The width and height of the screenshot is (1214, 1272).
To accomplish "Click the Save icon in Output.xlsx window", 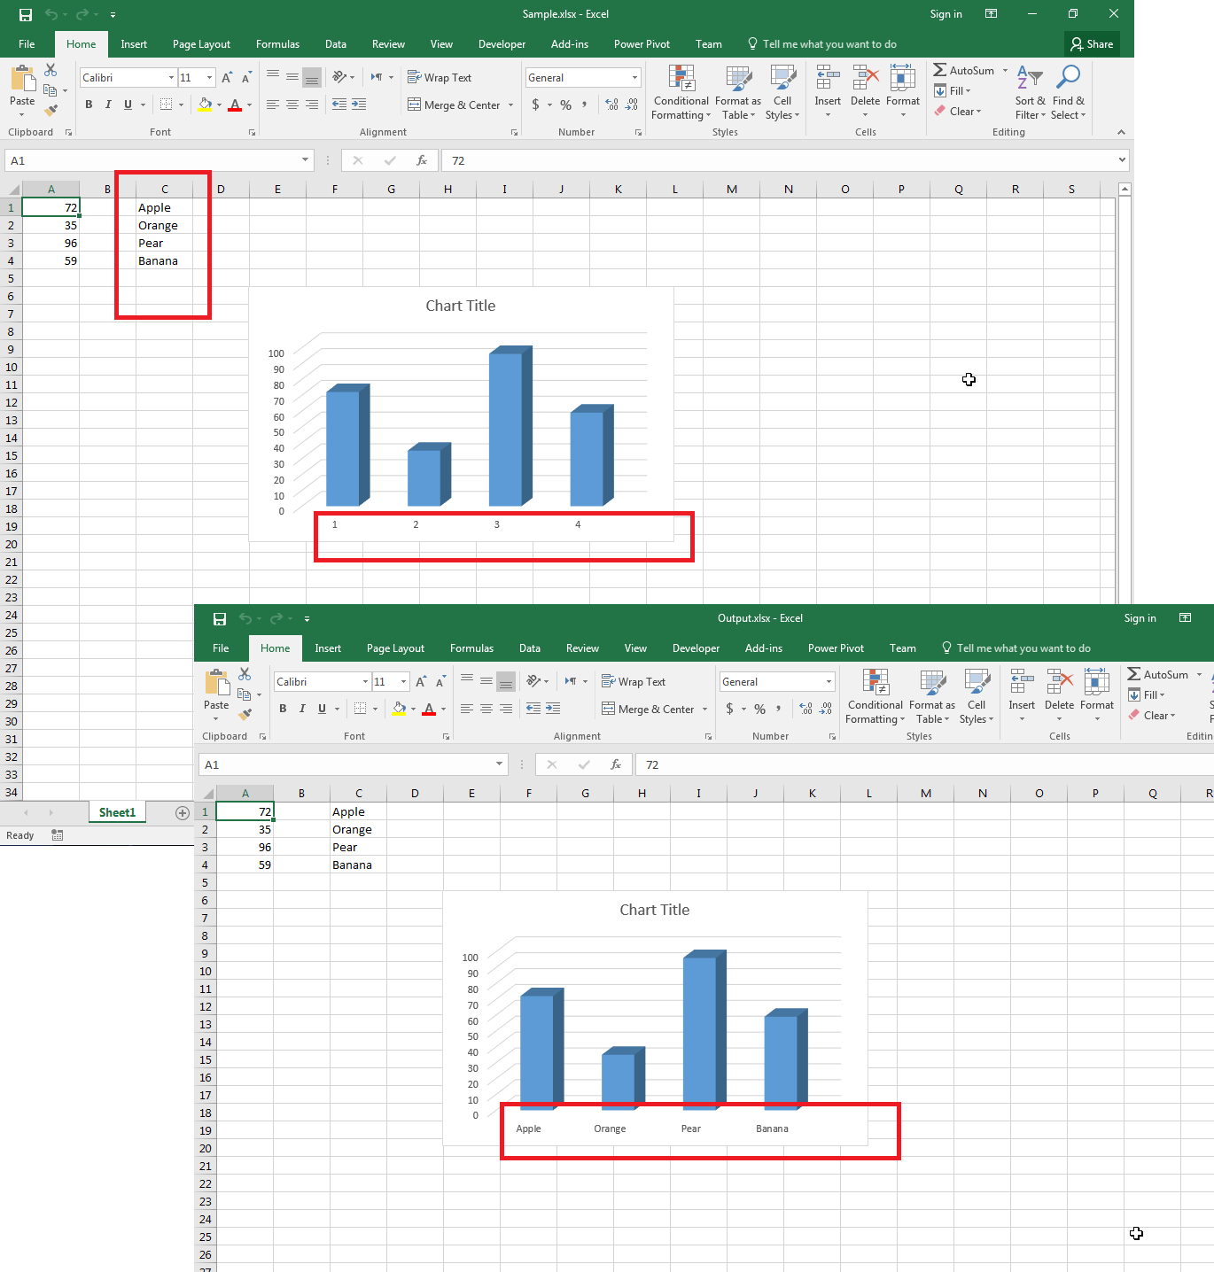I will click(x=220, y=618).
